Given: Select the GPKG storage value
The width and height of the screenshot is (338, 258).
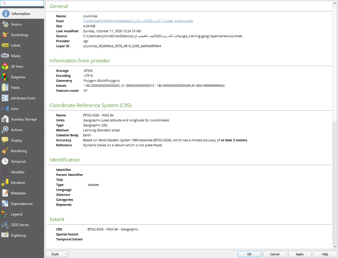Looking at the screenshot, I should pyautogui.click(x=88, y=71).
